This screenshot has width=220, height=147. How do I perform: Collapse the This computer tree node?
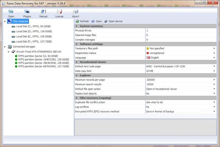(5, 21)
